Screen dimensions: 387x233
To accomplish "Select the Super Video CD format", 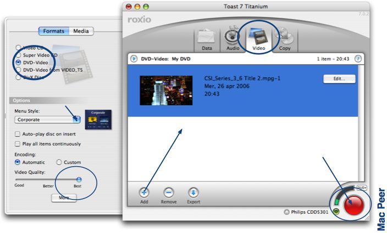I will pyautogui.click(x=18, y=55).
